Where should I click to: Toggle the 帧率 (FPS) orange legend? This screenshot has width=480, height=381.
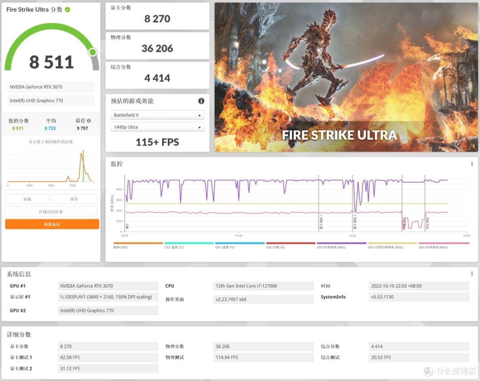(x=138, y=246)
